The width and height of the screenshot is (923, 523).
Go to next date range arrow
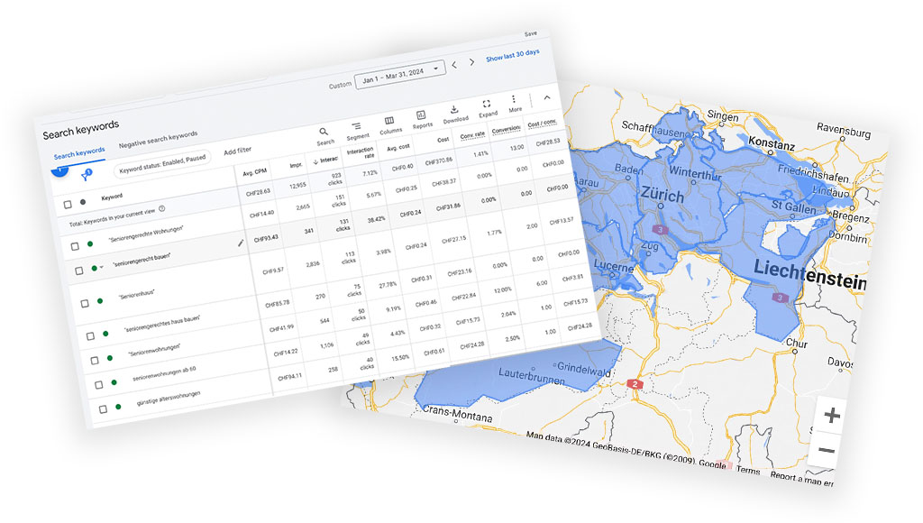click(x=471, y=62)
